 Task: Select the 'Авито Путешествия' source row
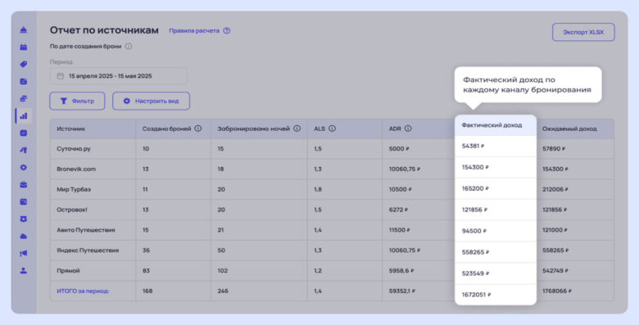tap(332, 230)
